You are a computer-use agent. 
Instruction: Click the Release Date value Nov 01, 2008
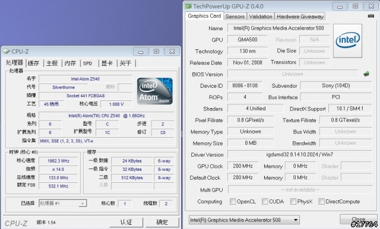point(248,62)
